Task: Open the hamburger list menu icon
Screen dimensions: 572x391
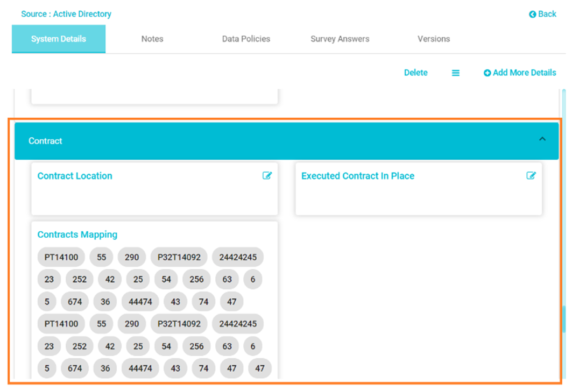Action: pyautogui.click(x=456, y=73)
